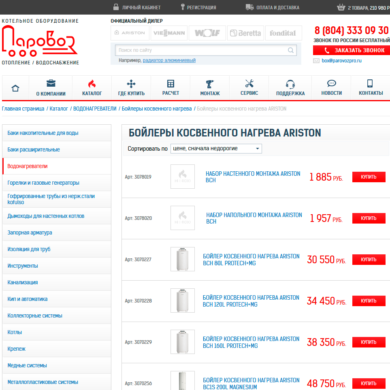Open the Каталог menu item

[92, 88]
